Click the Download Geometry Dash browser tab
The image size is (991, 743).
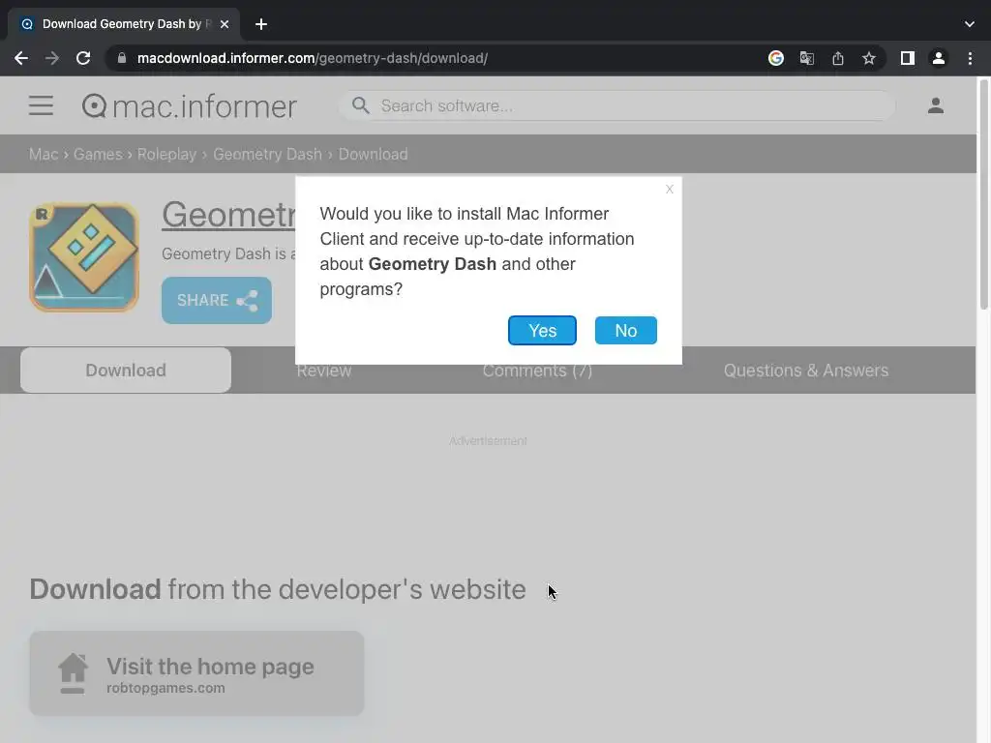123,24
